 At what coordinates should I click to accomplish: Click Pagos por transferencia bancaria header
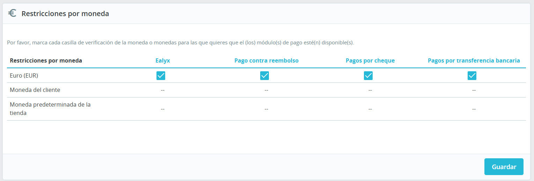tap(474, 60)
